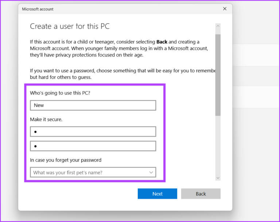Click the scrollbar up arrow

point(218,26)
